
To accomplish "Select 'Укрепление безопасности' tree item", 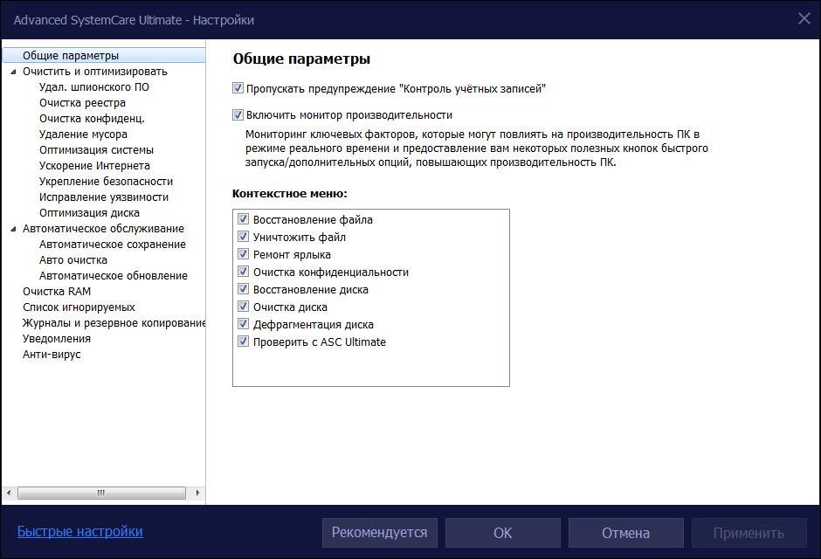I will pyautogui.click(x=106, y=181).
